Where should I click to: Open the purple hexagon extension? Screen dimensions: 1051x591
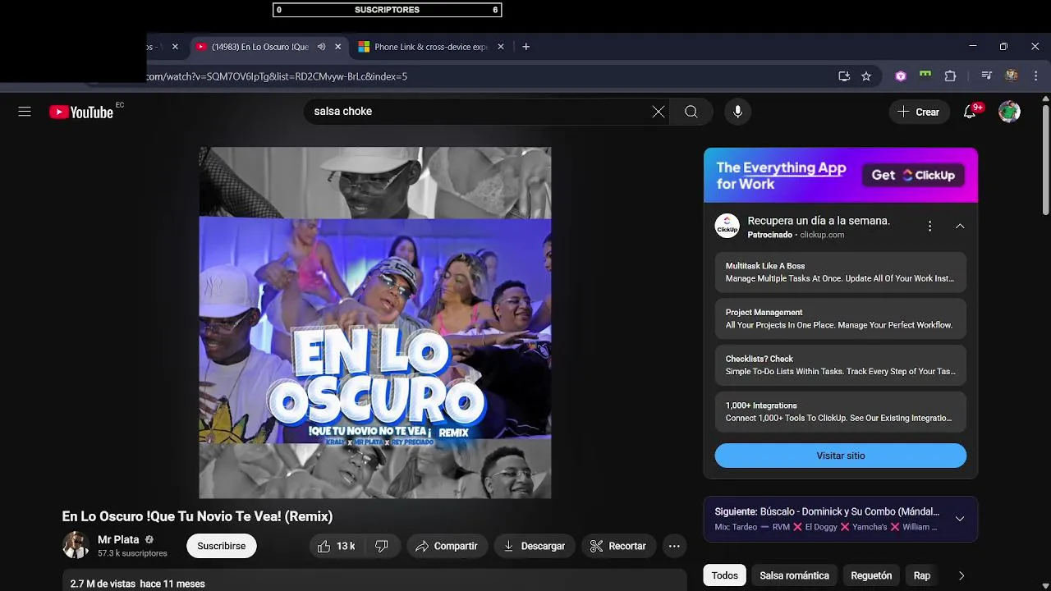901,76
